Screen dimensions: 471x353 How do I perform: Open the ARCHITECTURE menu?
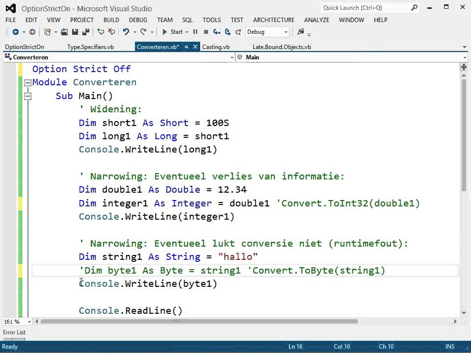[274, 20]
